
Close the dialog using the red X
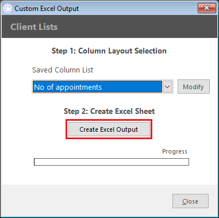point(206,8)
